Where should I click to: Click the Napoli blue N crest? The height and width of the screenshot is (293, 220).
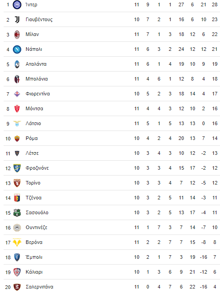17,50
